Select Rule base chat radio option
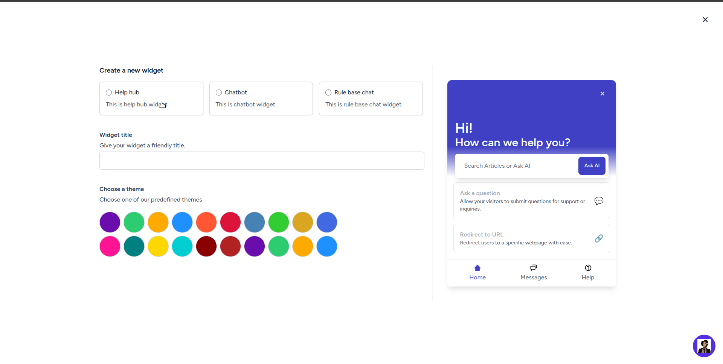The image size is (723, 364). click(328, 93)
